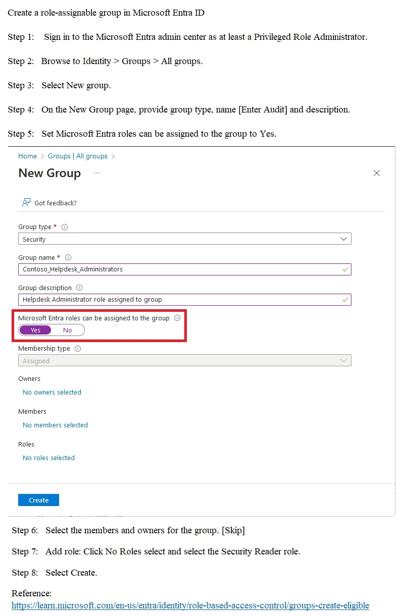Select No members selected link
This screenshot has height=616, width=404.
[x=55, y=425]
